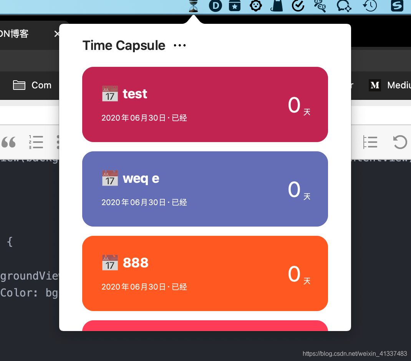Screen dimensions: 411x361
Task: Open the purple "weq e" event card
Action: point(205,189)
